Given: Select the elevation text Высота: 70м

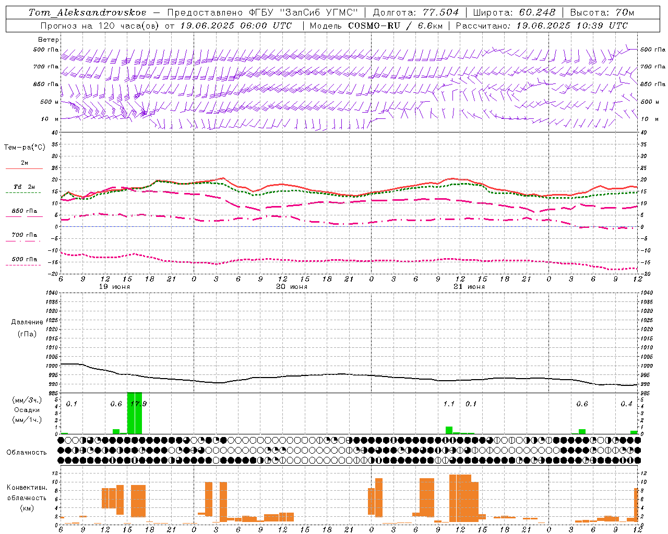Looking at the screenshot, I should pos(602,13).
